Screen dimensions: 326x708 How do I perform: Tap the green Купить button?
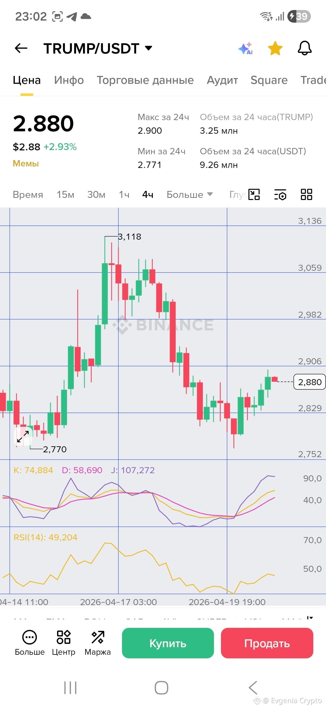168,643
